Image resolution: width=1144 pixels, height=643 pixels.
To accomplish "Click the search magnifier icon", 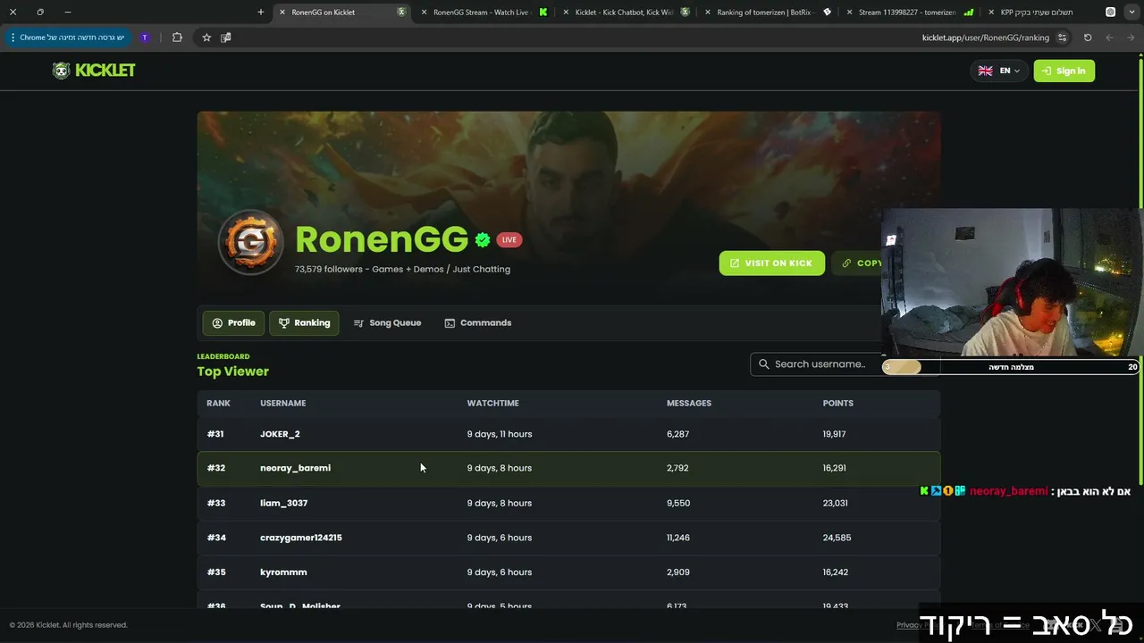I will [x=764, y=363].
